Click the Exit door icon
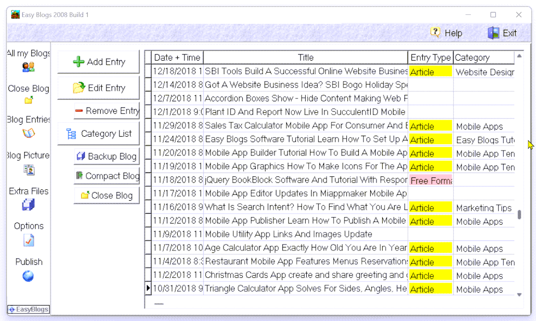 pyautogui.click(x=493, y=33)
